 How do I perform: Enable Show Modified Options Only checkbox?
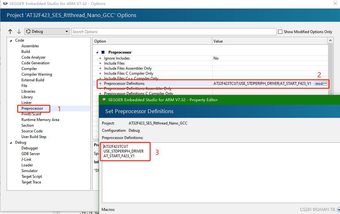tap(280, 32)
